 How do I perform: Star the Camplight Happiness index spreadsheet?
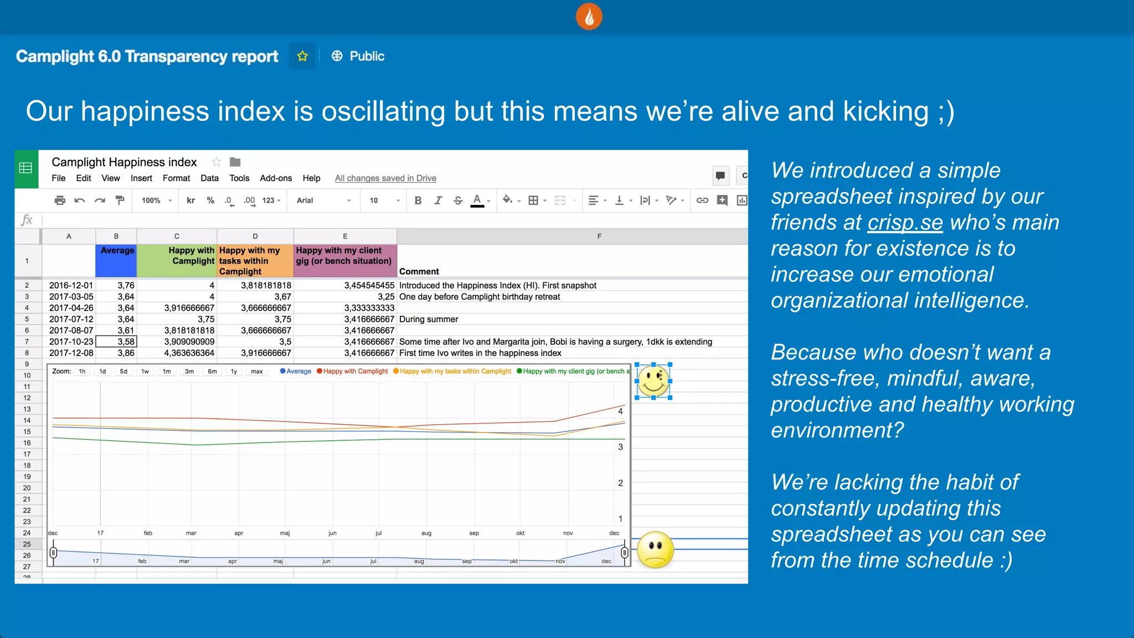click(217, 162)
